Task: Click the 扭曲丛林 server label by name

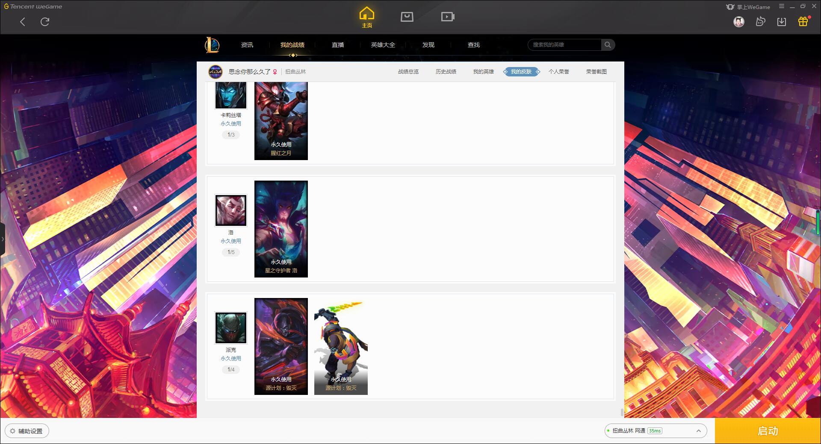Action: point(295,72)
